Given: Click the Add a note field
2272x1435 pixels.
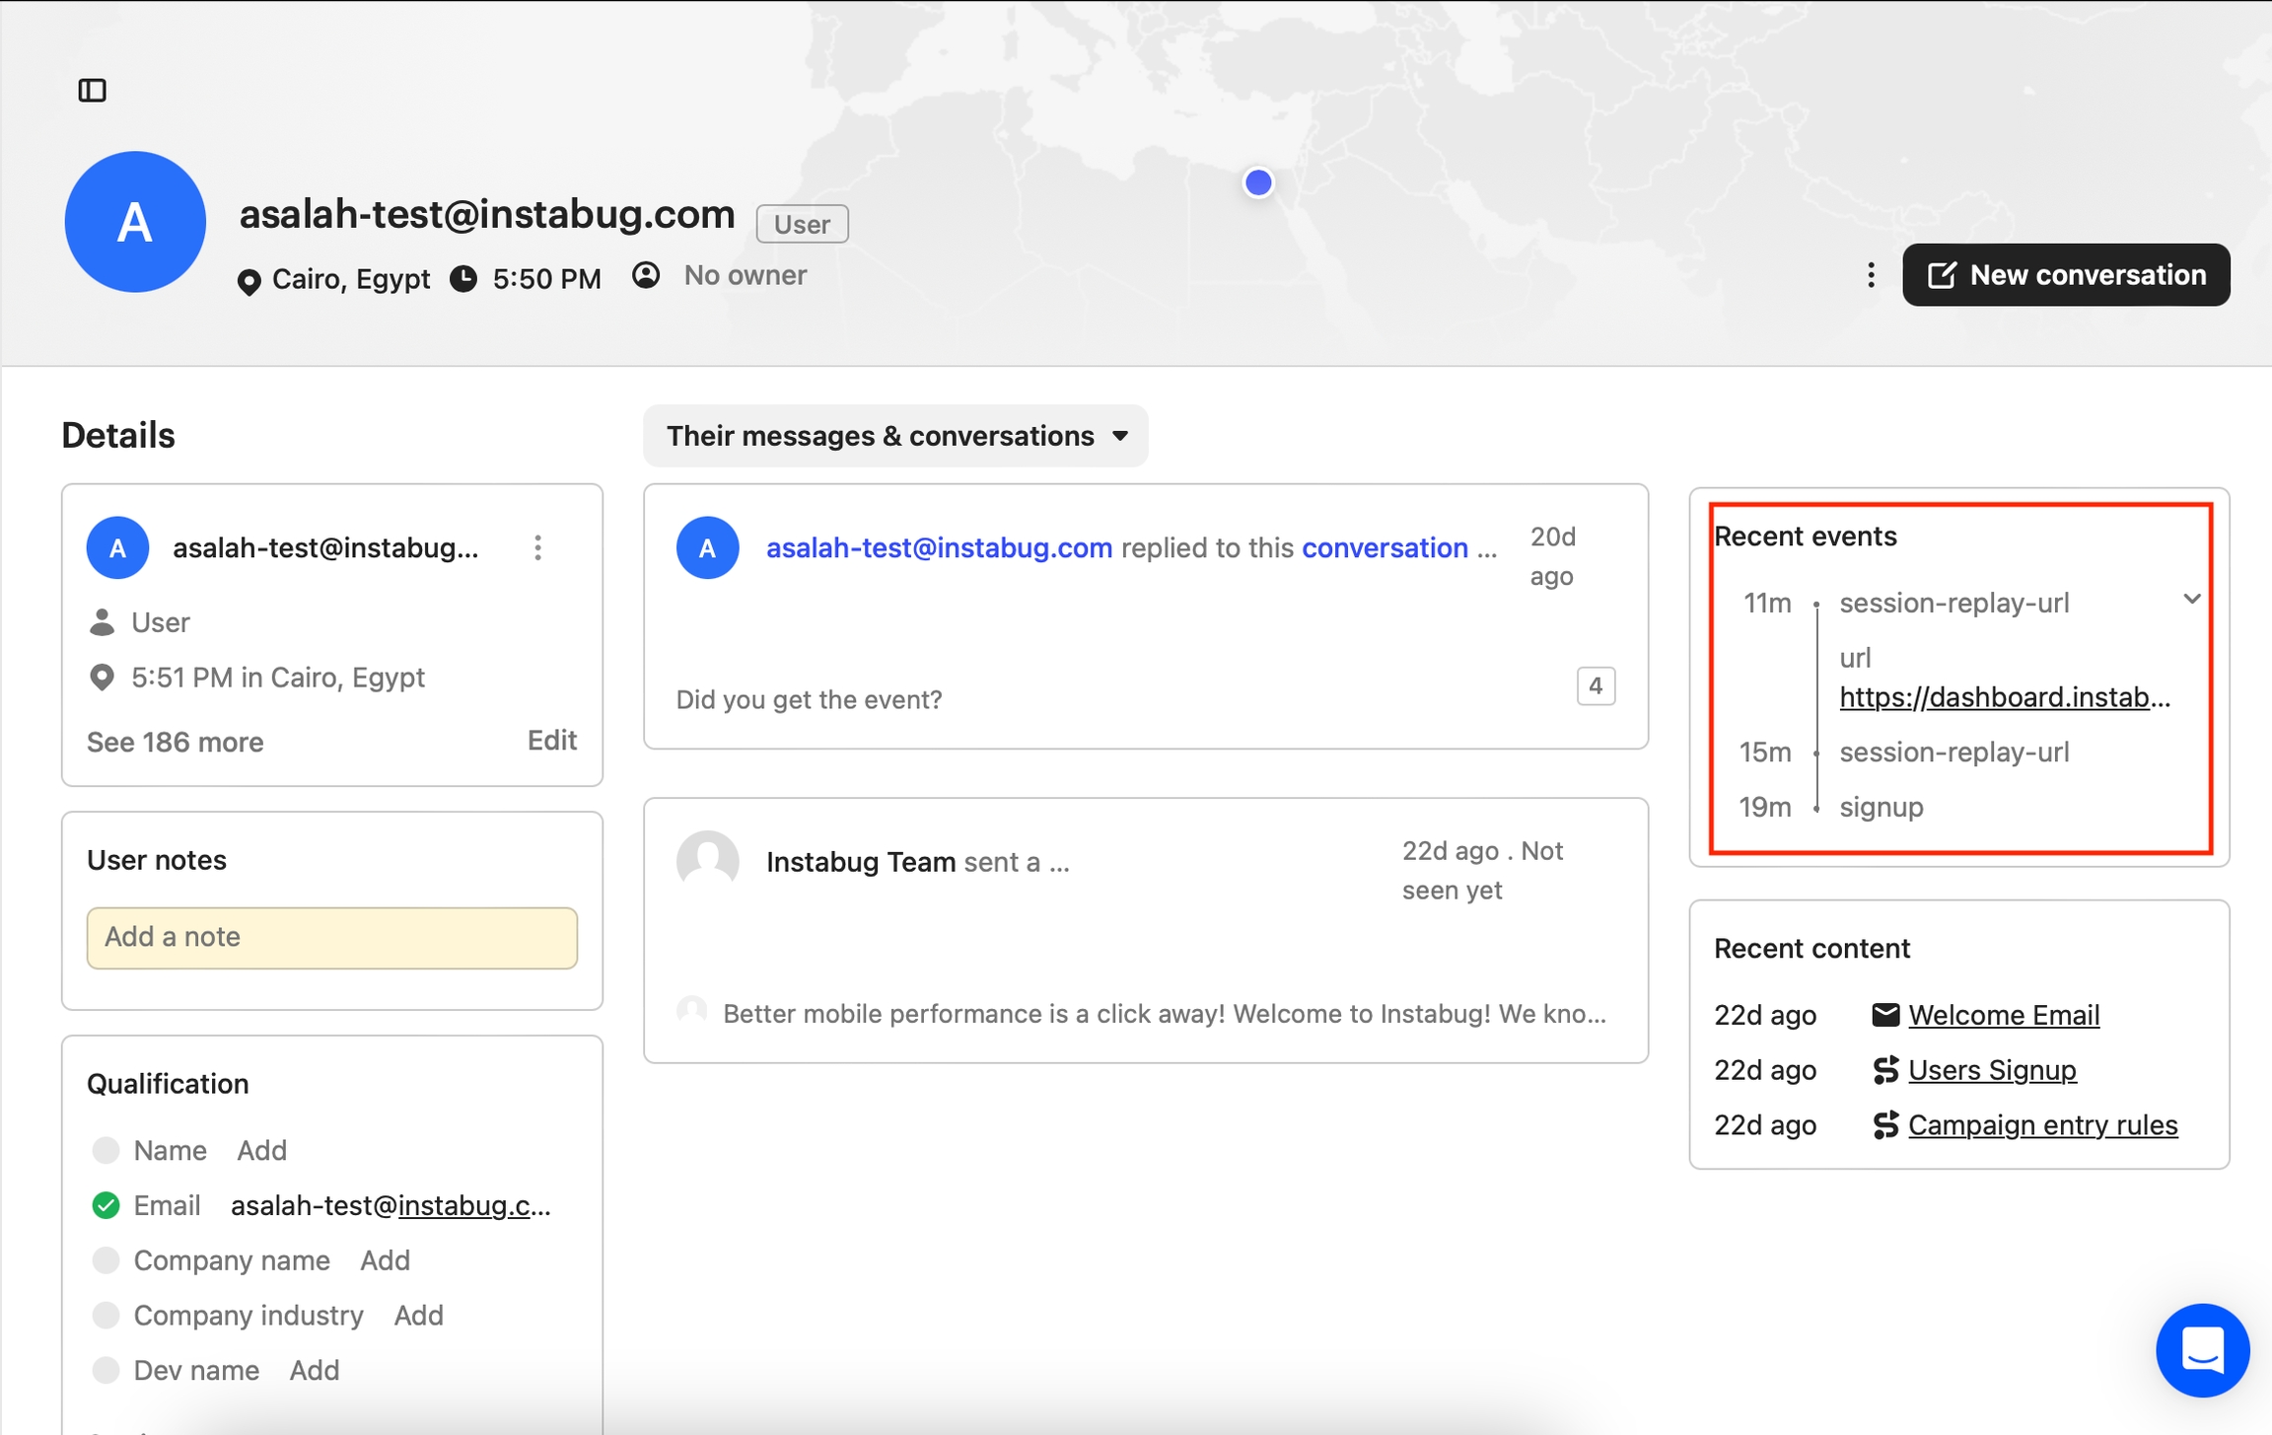Looking at the screenshot, I should 331,937.
